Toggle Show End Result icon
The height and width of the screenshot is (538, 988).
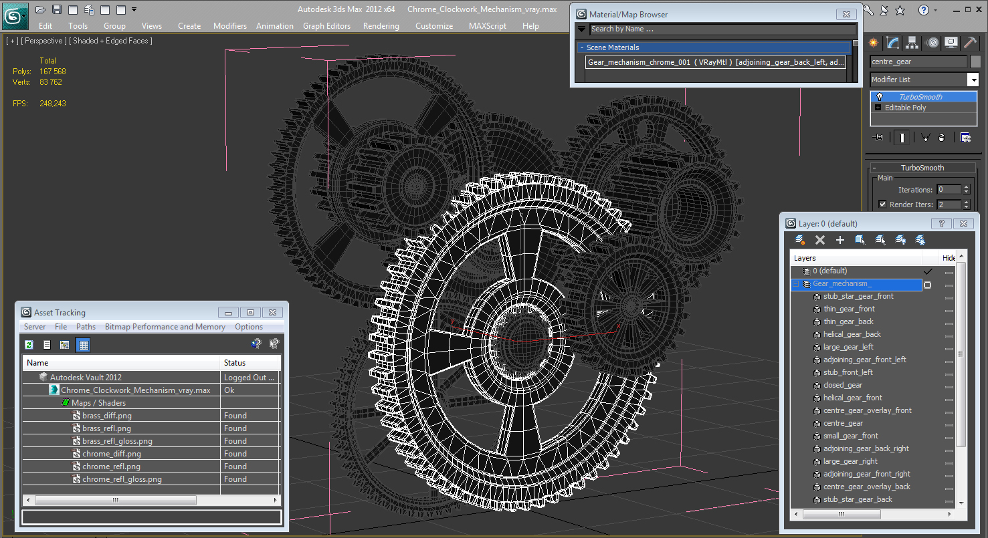coord(902,137)
